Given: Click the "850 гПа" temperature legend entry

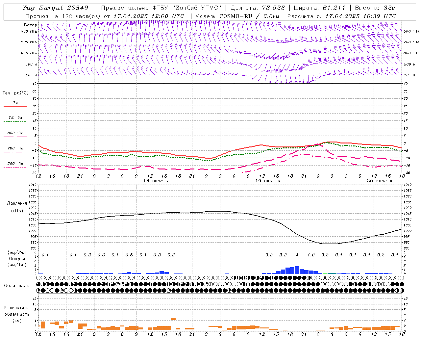Looking at the screenshot, I should pos(15,133).
